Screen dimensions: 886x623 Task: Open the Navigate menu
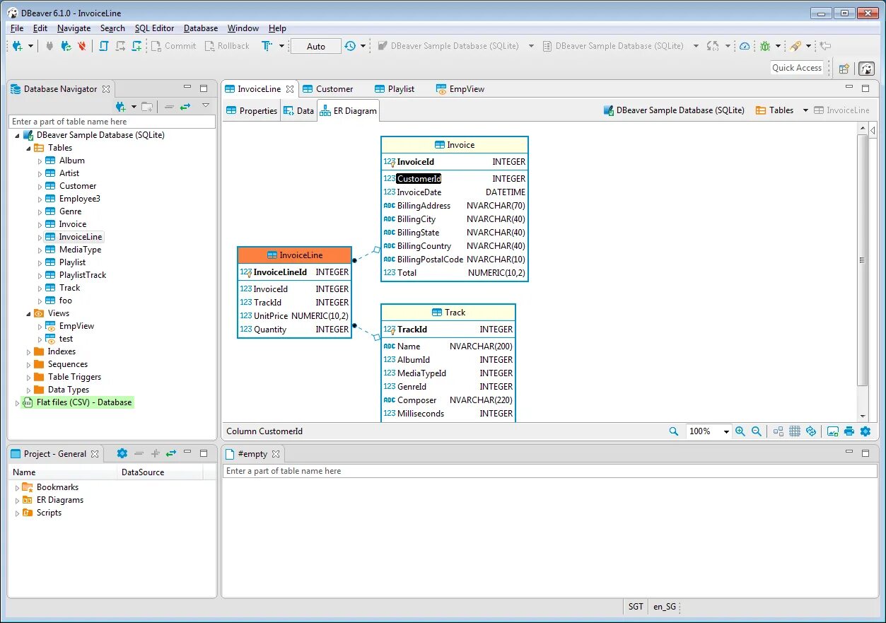tap(74, 28)
